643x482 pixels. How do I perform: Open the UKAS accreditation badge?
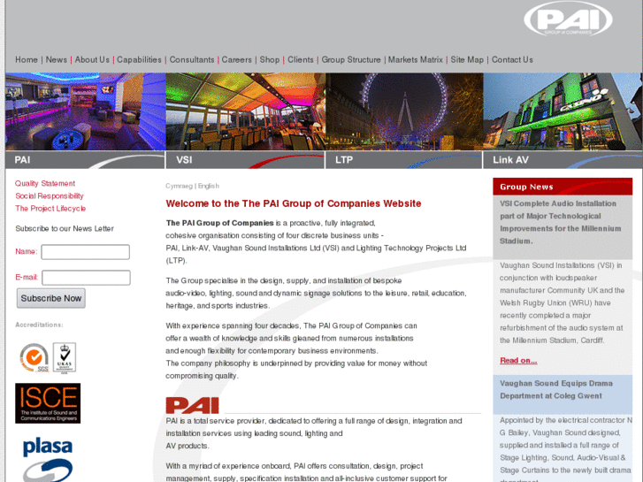(65, 358)
